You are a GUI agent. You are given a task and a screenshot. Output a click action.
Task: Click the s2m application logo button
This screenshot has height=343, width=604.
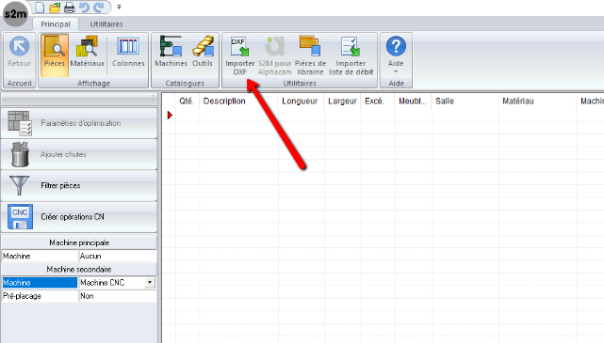[x=15, y=14]
